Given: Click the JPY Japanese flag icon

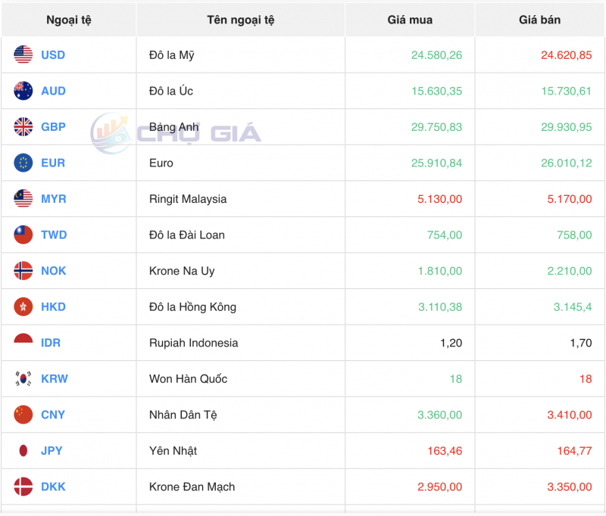Looking at the screenshot, I should pyautogui.click(x=22, y=451).
